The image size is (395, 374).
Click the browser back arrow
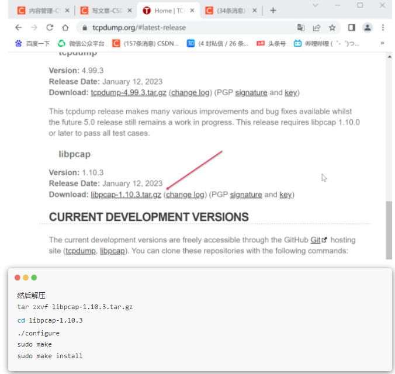(18, 27)
